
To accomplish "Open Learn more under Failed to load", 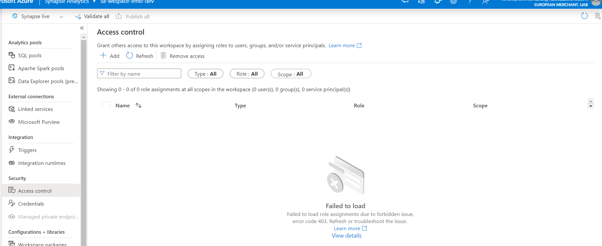I will tap(350, 228).
